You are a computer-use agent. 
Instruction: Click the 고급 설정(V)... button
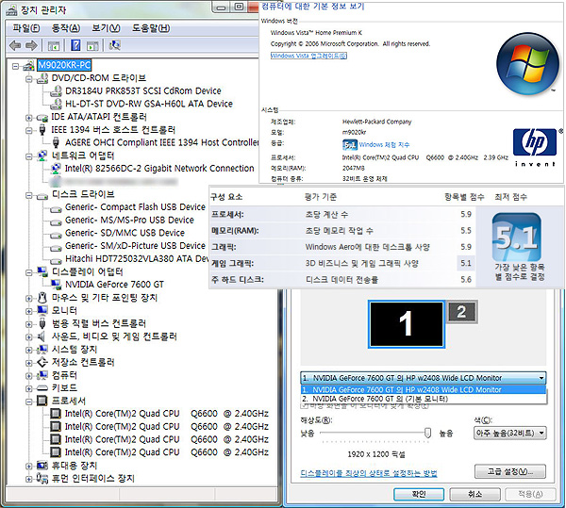(x=510, y=471)
